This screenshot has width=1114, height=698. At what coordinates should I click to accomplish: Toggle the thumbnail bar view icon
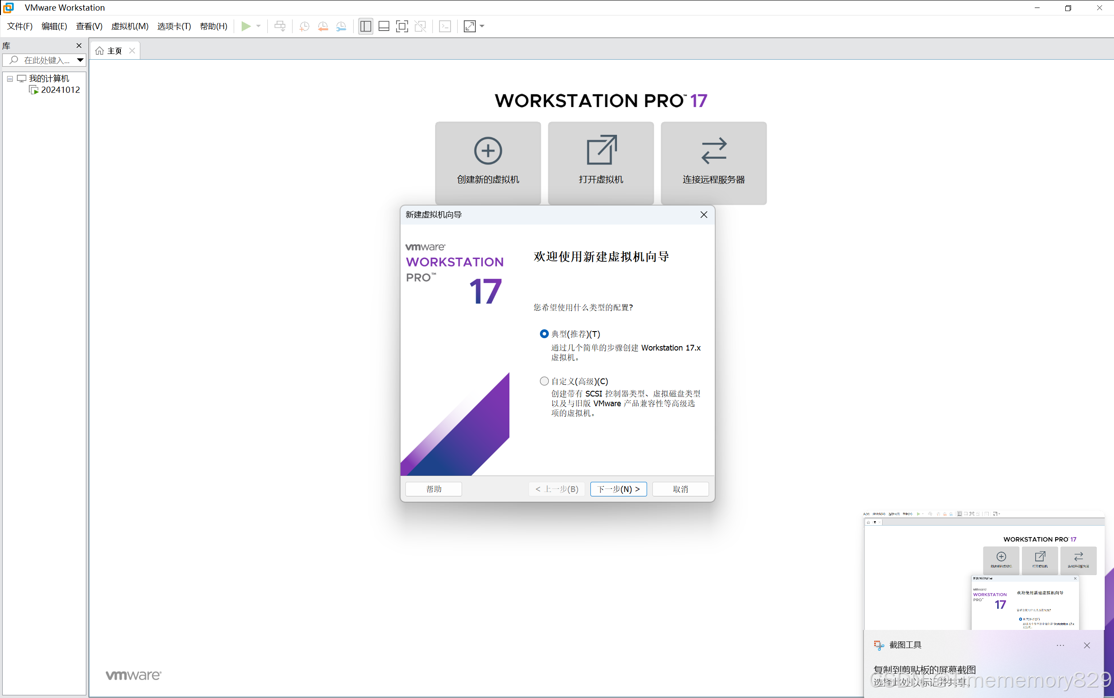(384, 27)
